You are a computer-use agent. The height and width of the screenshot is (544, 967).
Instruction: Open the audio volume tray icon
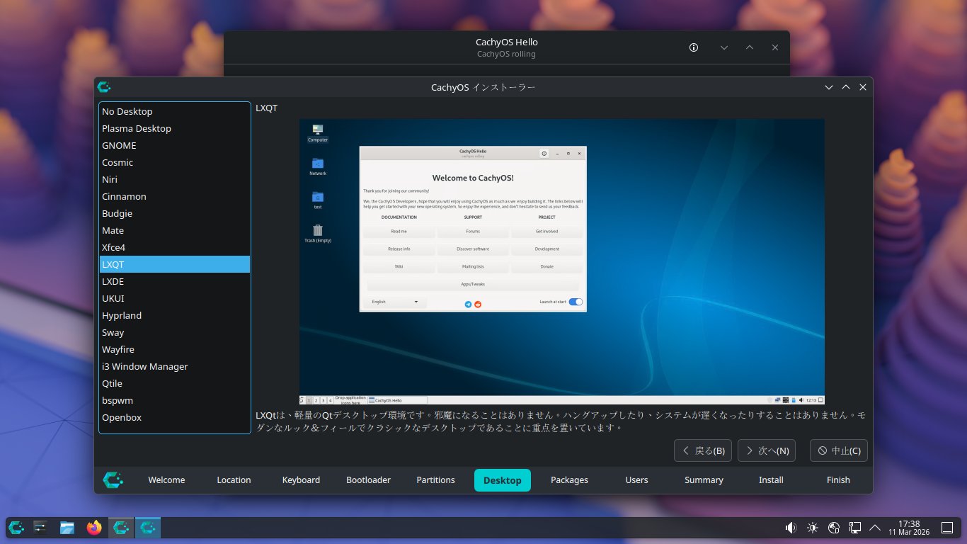(791, 528)
